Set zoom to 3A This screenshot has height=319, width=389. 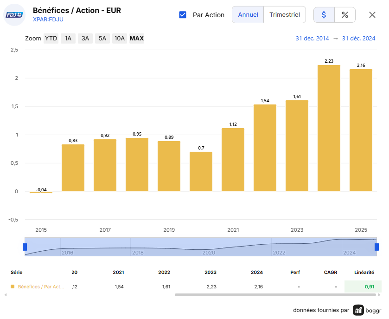click(85, 39)
